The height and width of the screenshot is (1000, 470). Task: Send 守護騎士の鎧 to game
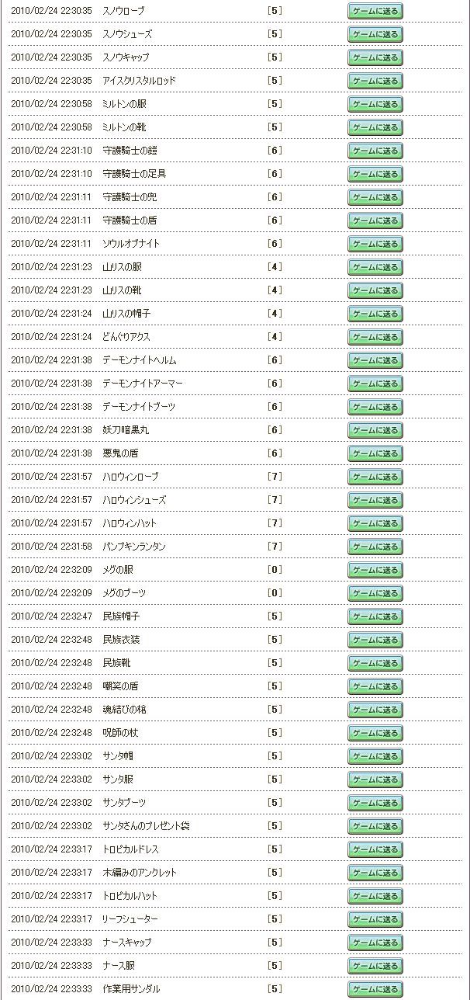pyautogui.click(x=375, y=151)
